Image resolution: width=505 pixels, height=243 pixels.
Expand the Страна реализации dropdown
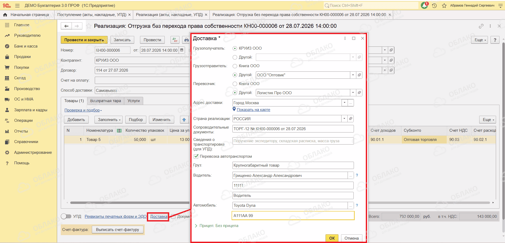tap(344, 119)
